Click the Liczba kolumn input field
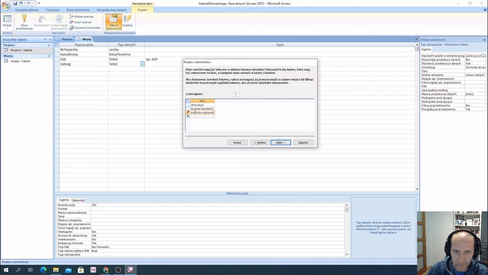 pyautogui.click(x=236, y=94)
